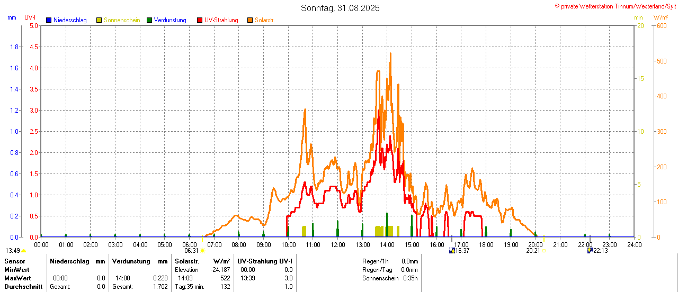This screenshot has width=678, height=292.
Task: Select the Verdunstung legend label
Action: click(x=170, y=20)
